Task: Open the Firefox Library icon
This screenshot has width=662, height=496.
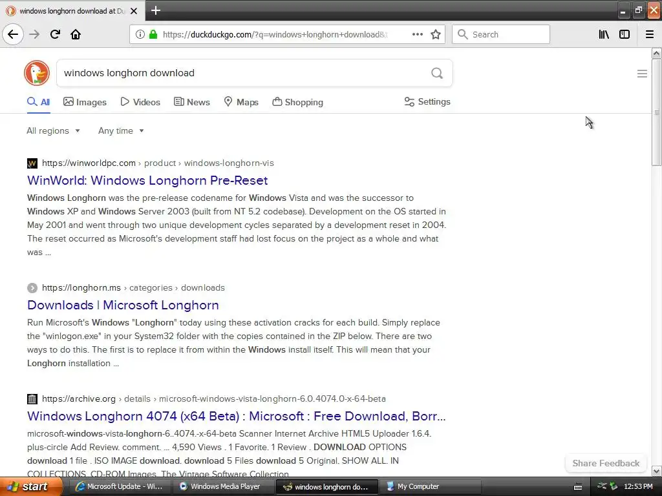Action: pos(604,34)
